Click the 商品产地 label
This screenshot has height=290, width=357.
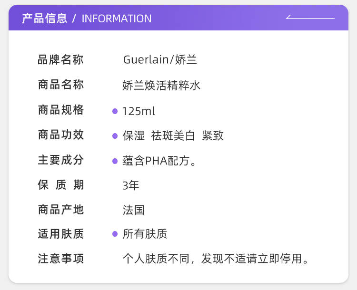pyautogui.click(x=61, y=210)
